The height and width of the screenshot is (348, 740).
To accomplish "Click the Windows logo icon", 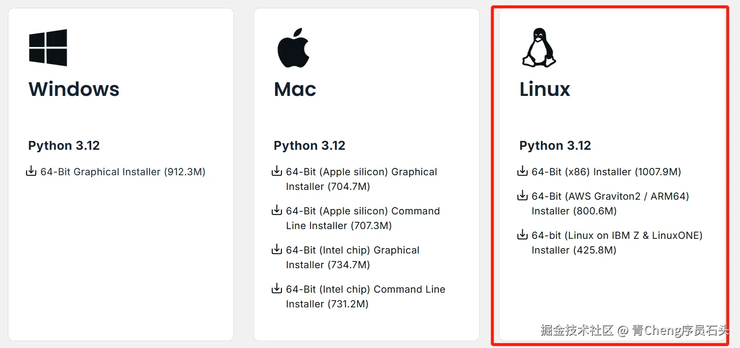I will point(48,47).
